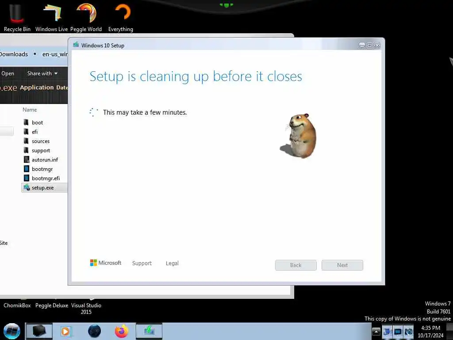Click the volume tray icon
The height and width of the screenshot is (340, 453).
(x=408, y=332)
